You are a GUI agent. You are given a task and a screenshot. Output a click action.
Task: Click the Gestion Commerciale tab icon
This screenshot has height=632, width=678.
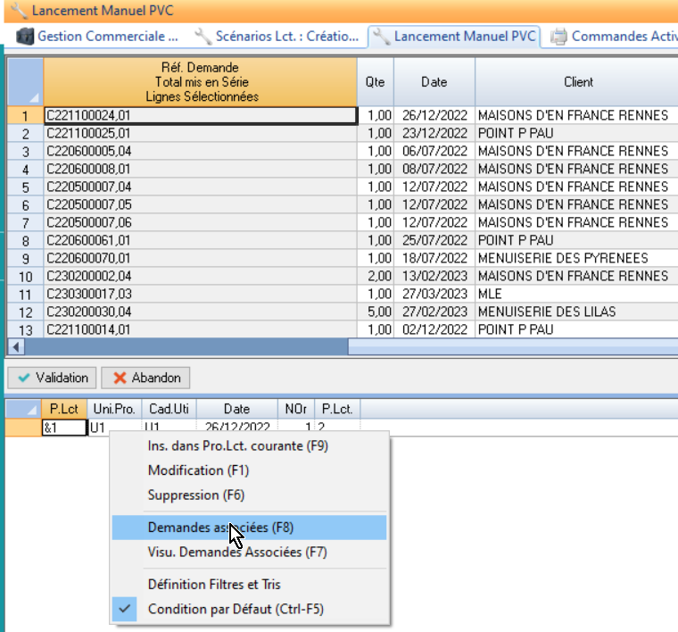25,37
